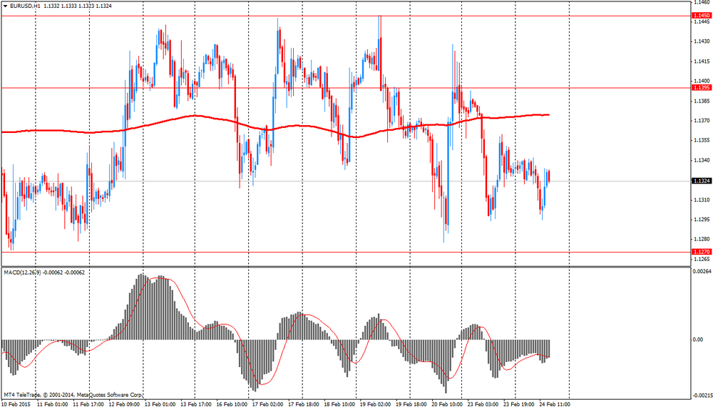Click the 10 Feb 2015 date label
Image resolution: width=713 pixels, height=409 pixels.
(17, 404)
